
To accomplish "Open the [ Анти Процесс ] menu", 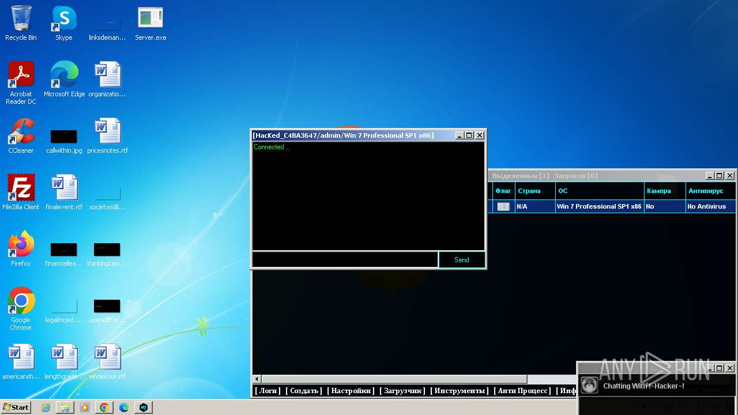I will [x=523, y=391].
